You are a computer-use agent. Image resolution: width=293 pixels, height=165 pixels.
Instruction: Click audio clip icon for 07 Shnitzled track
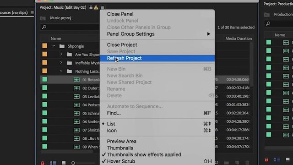76,130
